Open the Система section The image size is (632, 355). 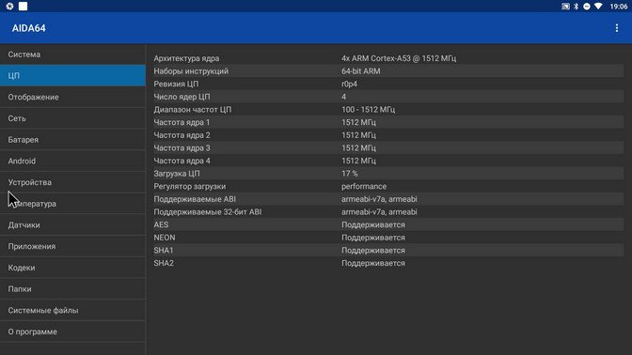pos(72,54)
